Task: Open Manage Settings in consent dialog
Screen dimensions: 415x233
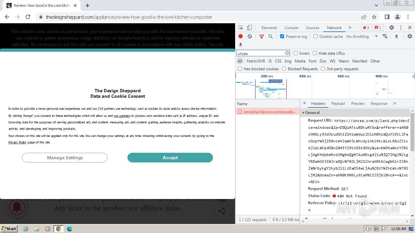Action: pos(65,158)
